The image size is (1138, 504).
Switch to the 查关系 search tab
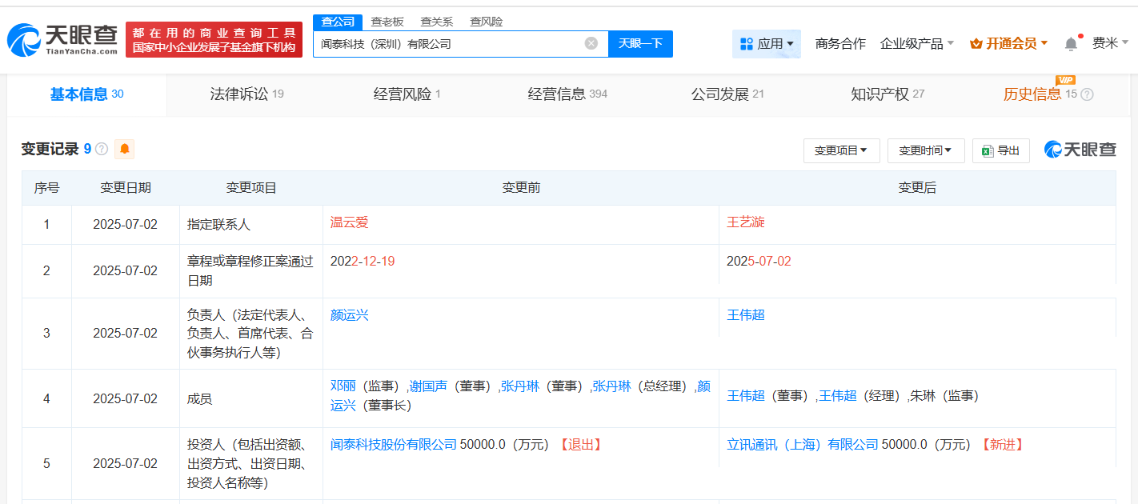click(x=437, y=22)
